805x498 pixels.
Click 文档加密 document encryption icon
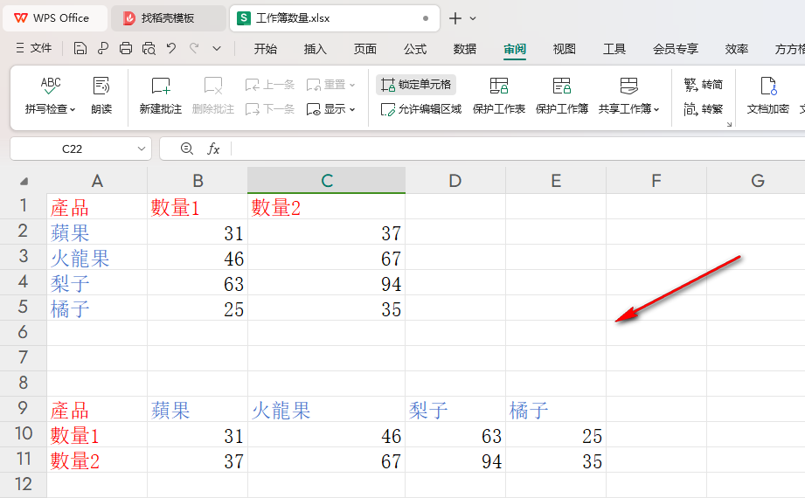[x=768, y=86]
